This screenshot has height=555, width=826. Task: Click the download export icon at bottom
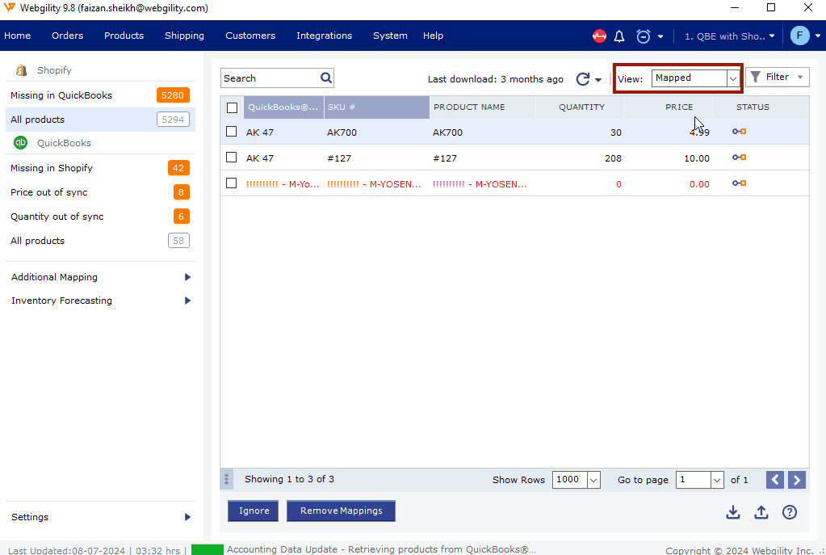tap(732, 512)
